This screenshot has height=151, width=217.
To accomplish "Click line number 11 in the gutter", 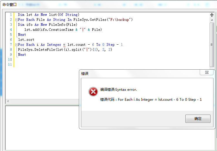I will (x=10, y=65).
